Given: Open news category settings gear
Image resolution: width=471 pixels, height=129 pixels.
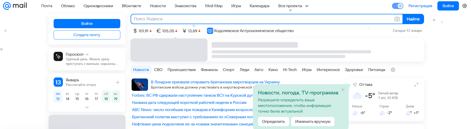Looking at the screenshot, I should click(393, 70).
